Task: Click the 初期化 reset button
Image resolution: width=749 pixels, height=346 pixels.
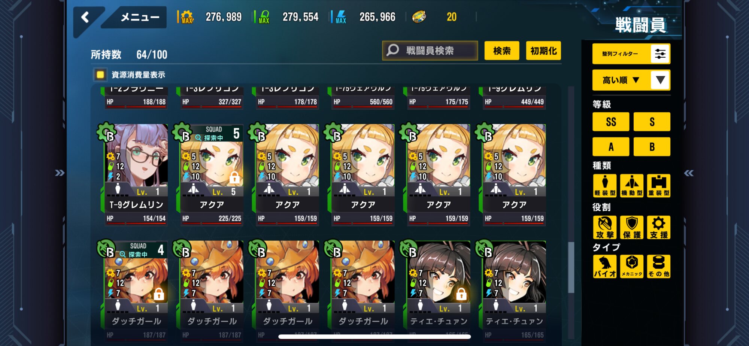Action: pyautogui.click(x=543, y=51)
